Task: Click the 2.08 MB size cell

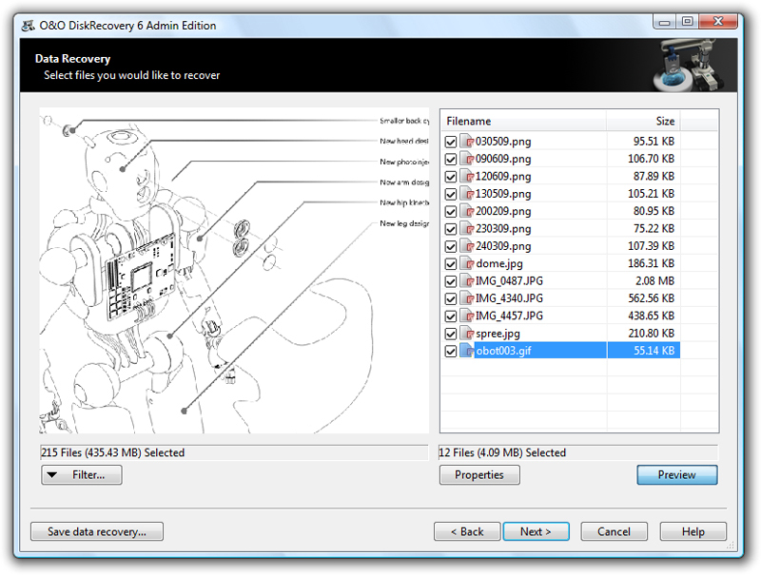Action: tap(654, 281)
